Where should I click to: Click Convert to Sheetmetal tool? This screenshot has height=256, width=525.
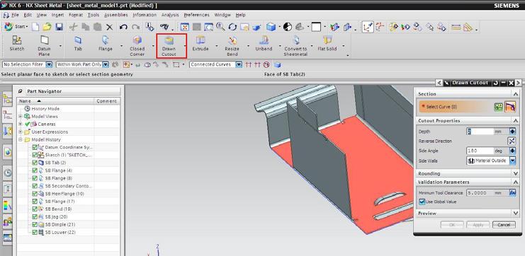(295, 45)
